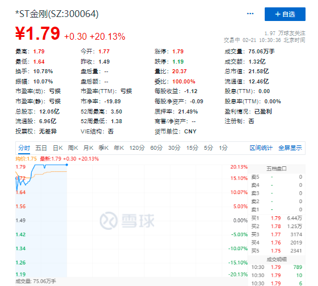Click the 均价:1.75 chart legend label
Screen dimensions: 318x286
[x=26, y=159]
